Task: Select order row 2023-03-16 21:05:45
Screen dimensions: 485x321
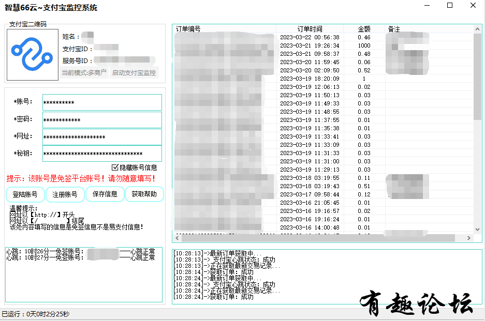Action: tap(323, 203)
